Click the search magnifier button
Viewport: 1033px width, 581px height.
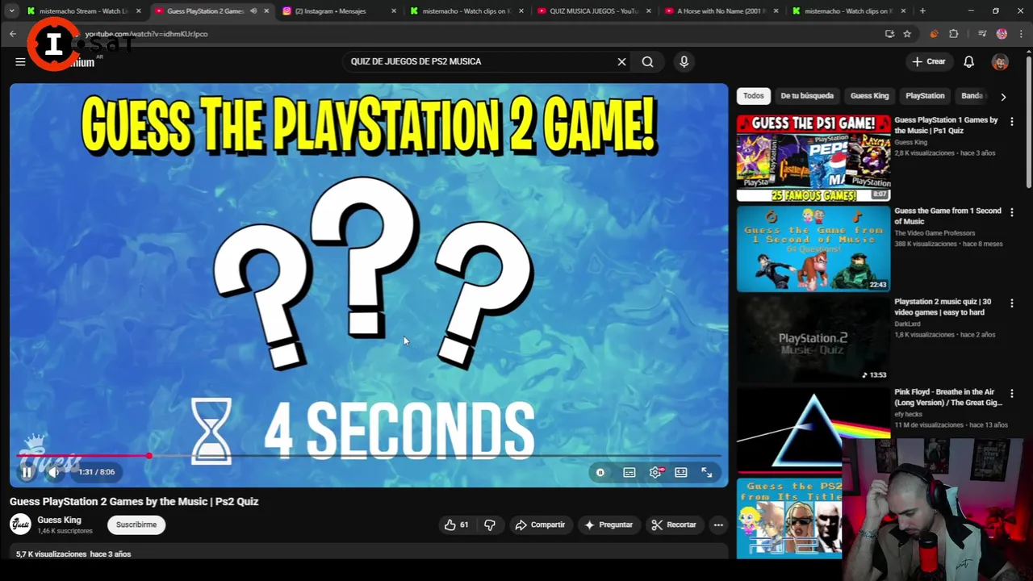(647, 61)
